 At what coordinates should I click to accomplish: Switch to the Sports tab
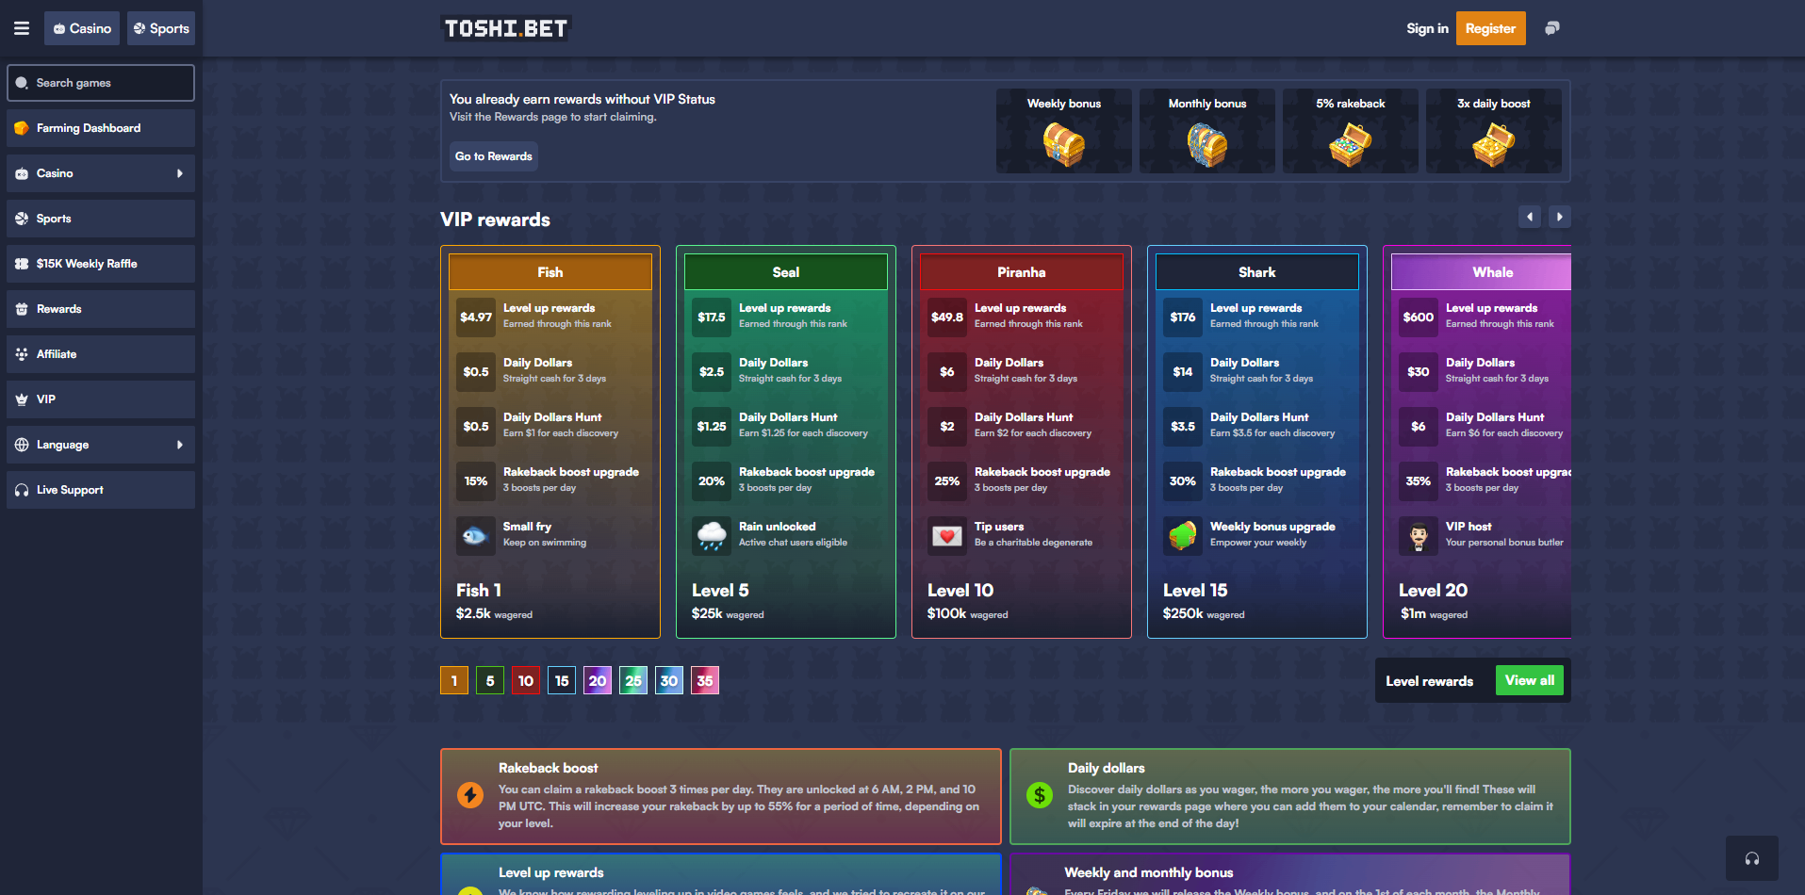pos(161,28)
